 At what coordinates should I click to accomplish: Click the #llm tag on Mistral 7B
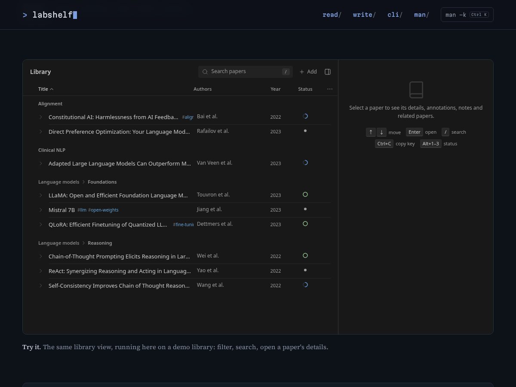coord(82,210)
